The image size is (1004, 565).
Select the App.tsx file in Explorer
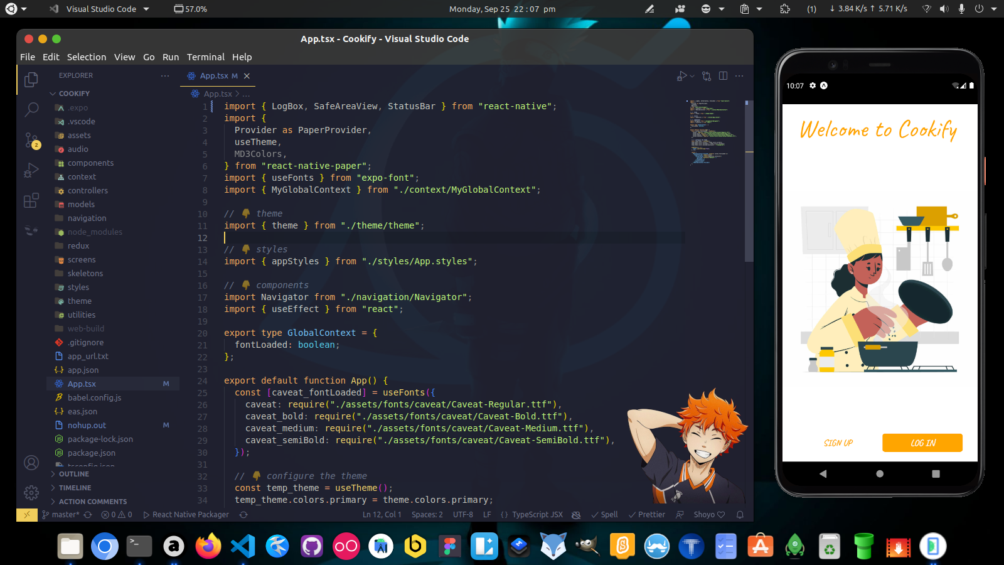(113, 384)
